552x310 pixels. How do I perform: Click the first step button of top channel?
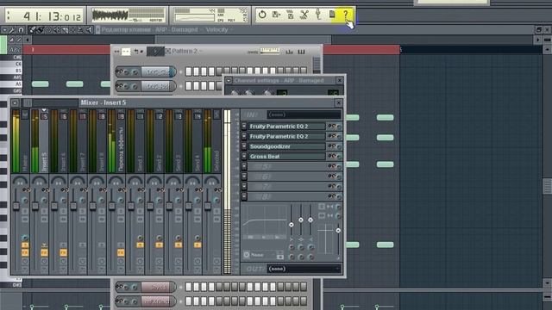[189, 71]
